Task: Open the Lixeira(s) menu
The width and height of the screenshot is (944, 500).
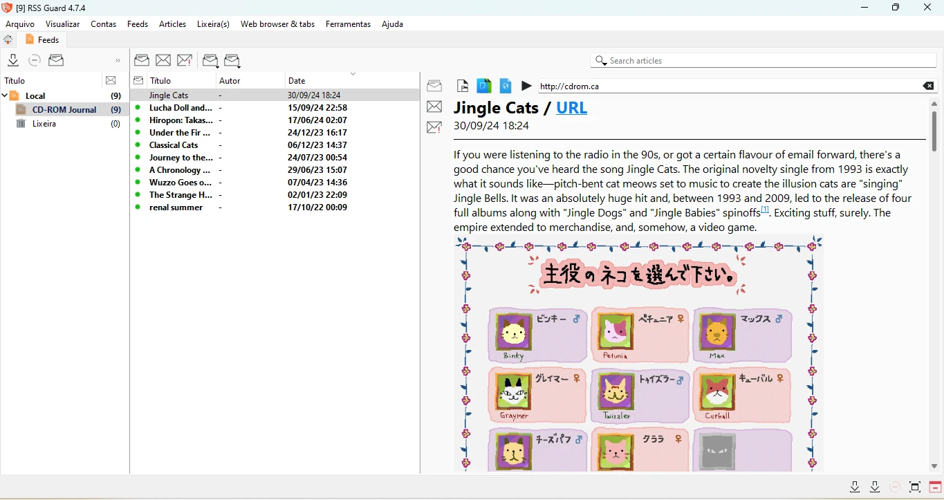Action: pos(213,24)
